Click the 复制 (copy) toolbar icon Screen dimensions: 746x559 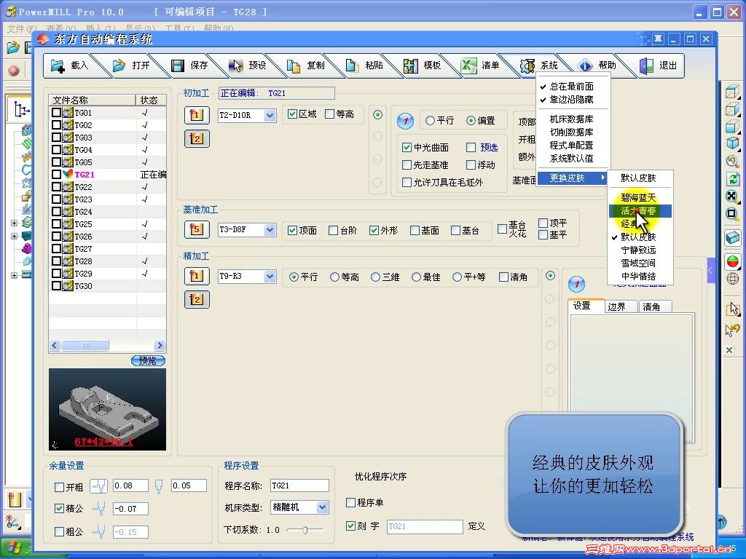[x=294, y=66]
